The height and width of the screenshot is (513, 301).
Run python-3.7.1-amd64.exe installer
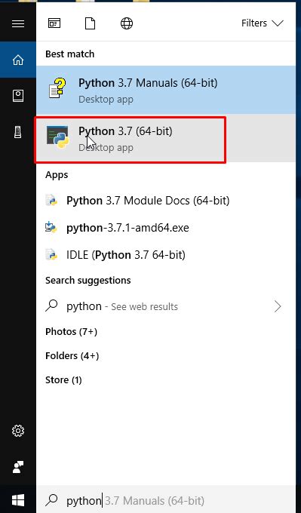166,227
